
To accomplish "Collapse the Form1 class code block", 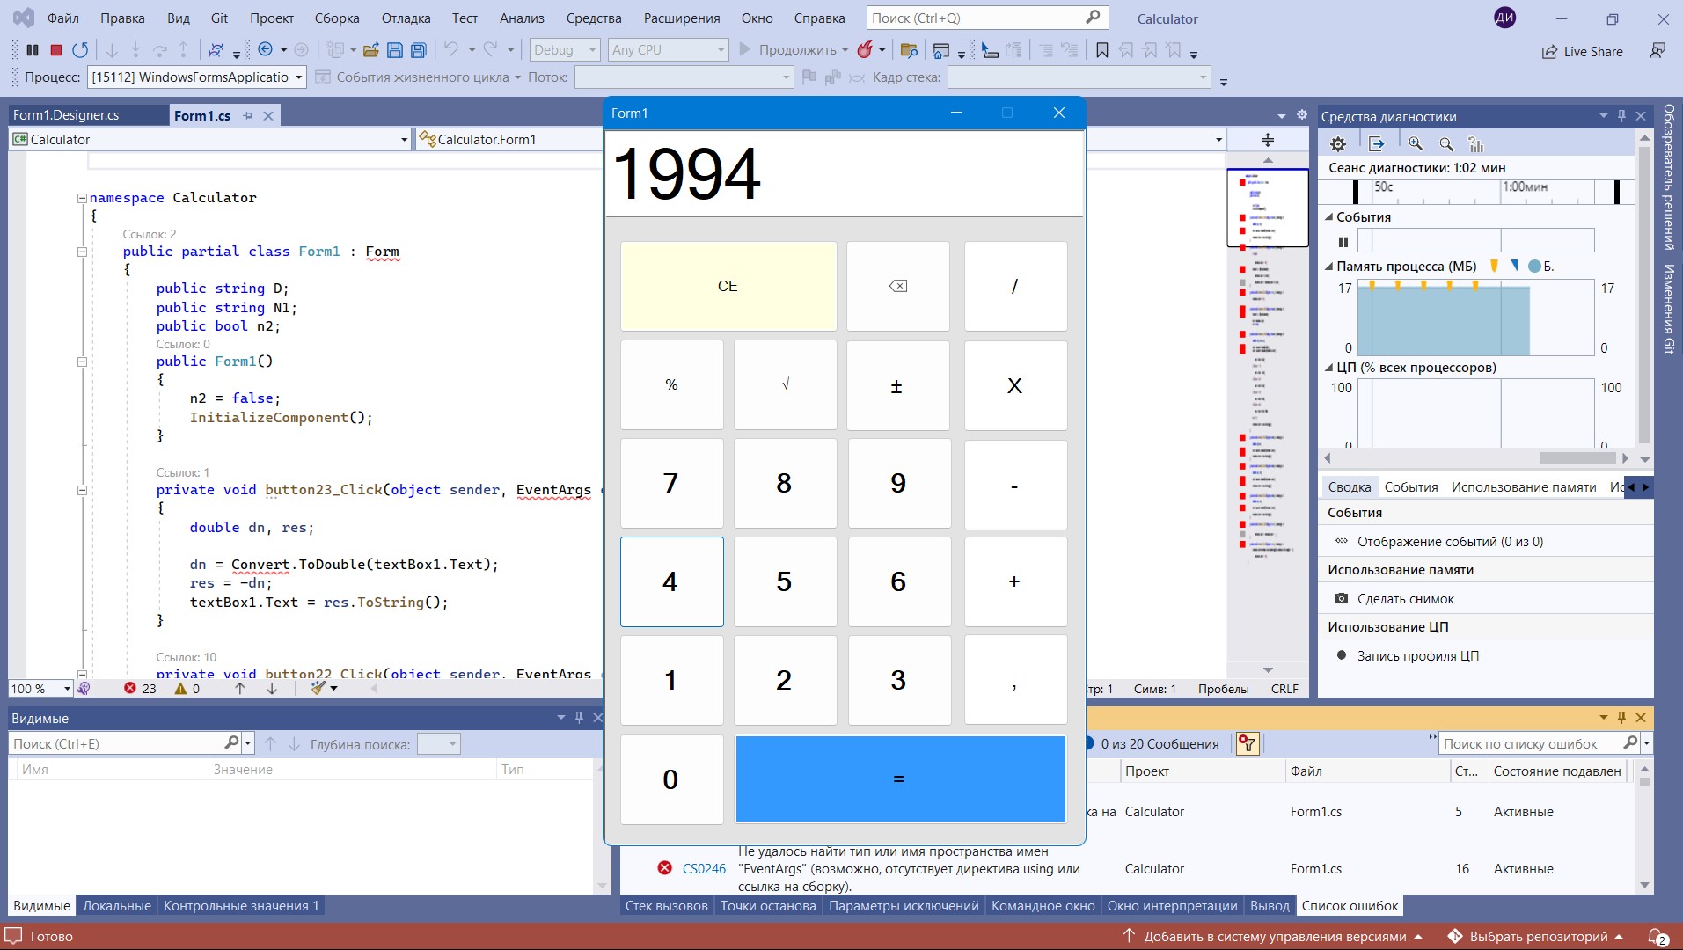I will 82,252.
